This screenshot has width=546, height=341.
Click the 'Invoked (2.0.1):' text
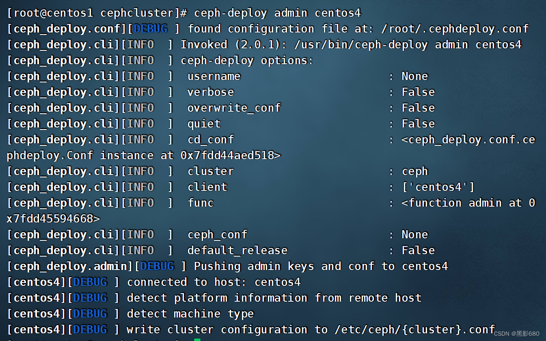click(x=234, y=45)
